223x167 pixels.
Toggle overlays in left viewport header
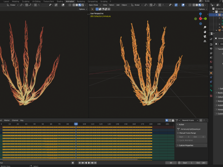click(63, 5)
